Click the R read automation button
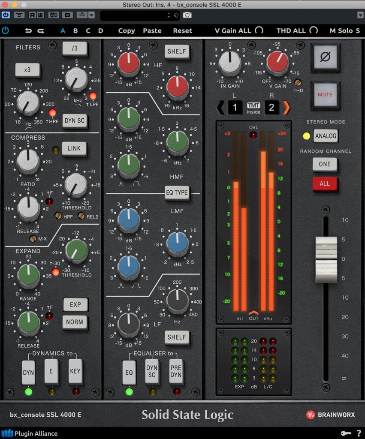Image resolution: width=365 pixels, height=439 pixels. click(x=33, y=15)
